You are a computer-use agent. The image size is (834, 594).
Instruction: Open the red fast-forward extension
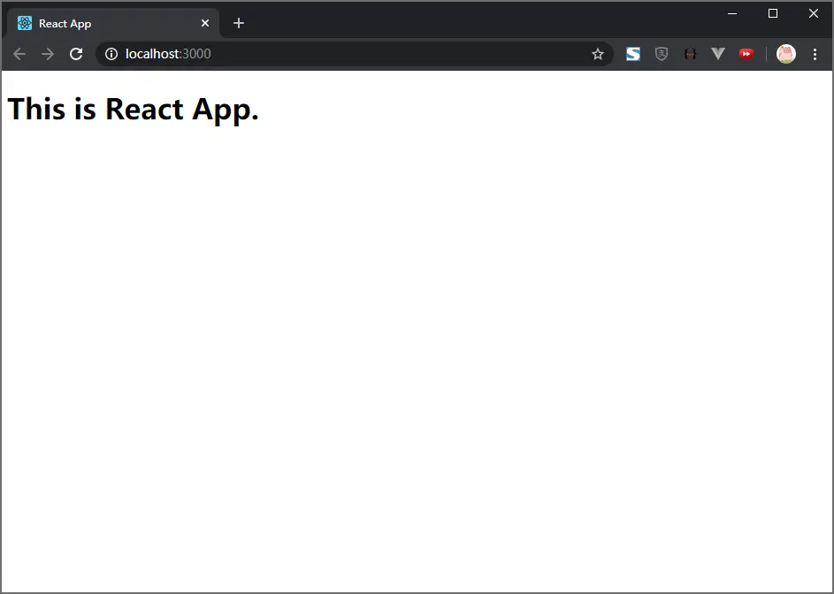pyautogui.click(x=746, y=54)
